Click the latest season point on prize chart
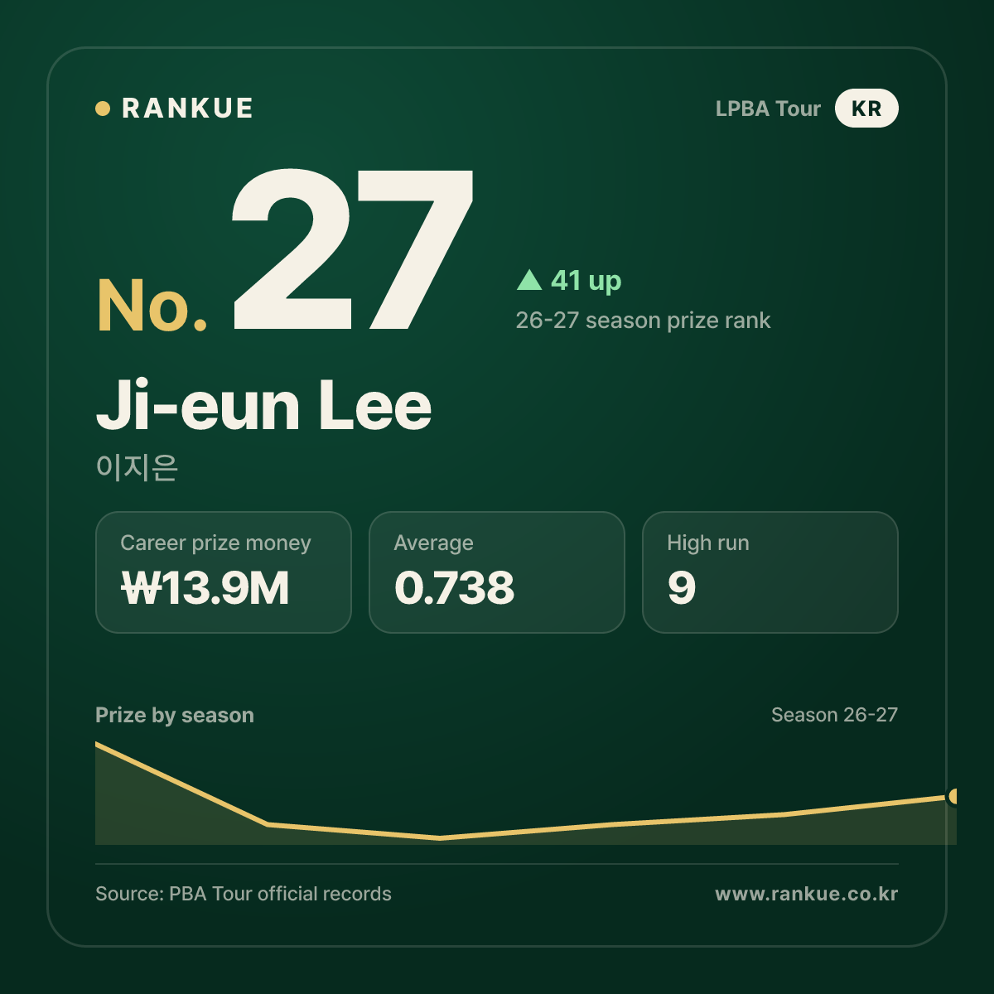Image resolution: width=994 pixels, height=994 pixels. 954,797
